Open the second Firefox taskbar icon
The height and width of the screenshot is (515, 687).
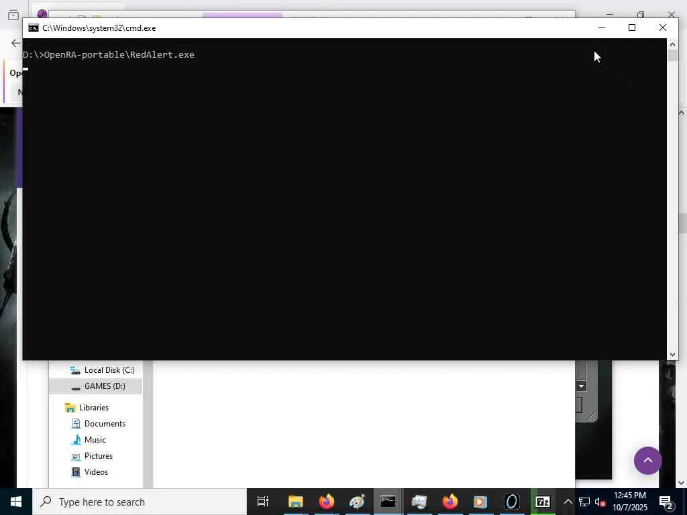click(450, 502)
